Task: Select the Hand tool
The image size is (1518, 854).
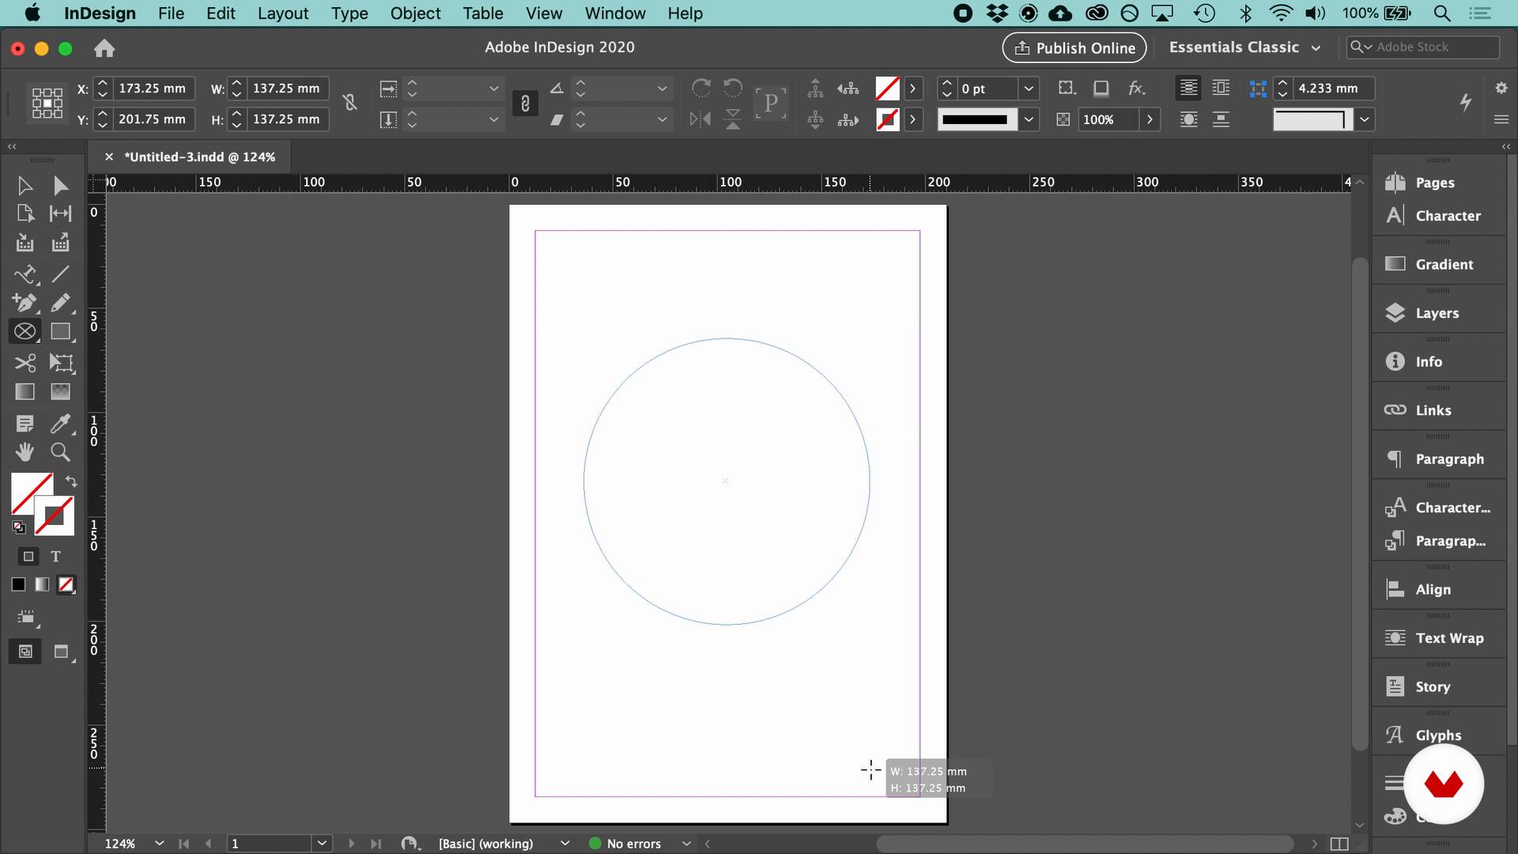Action: coord(25,452)
